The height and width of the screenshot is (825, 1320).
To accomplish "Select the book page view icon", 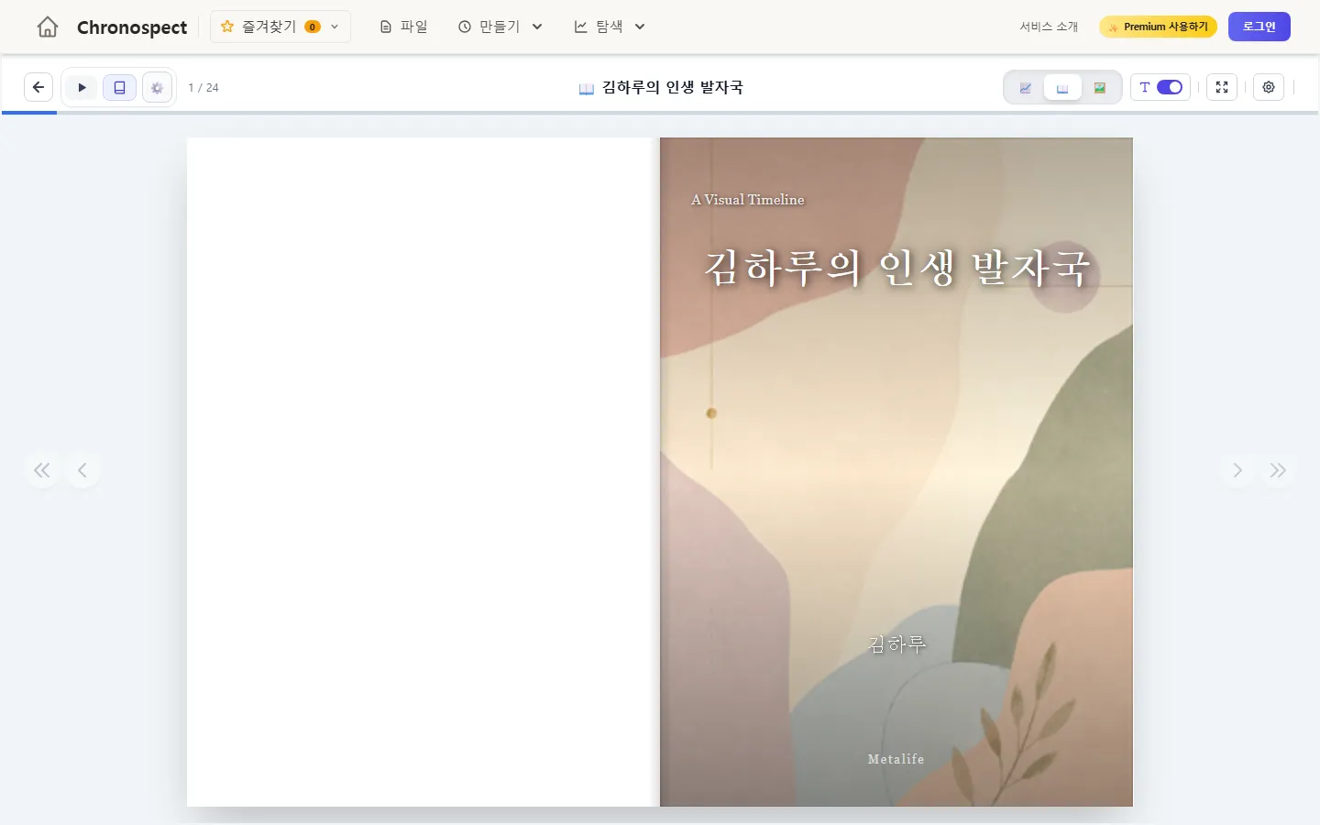I will tap(119, 87).
